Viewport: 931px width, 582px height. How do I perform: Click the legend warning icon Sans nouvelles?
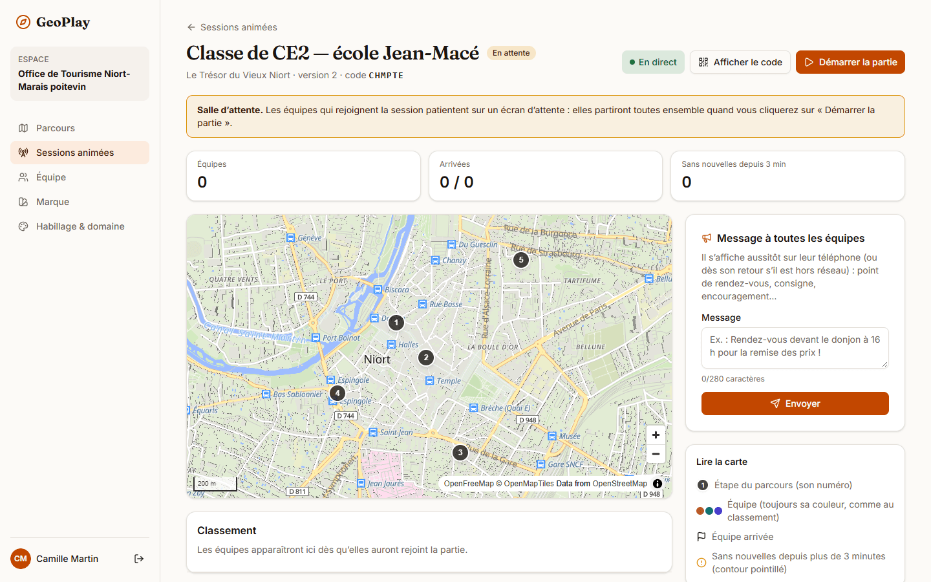point(701,563)
